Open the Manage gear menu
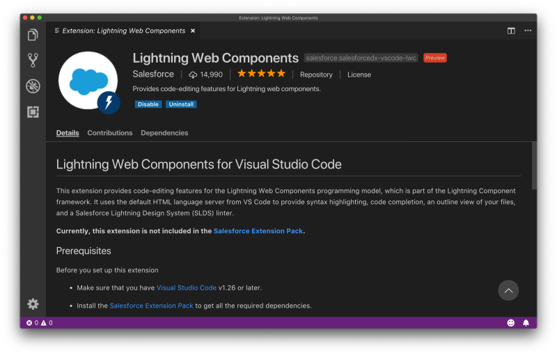This screenshot has height=355, width=557. point(33,304)
